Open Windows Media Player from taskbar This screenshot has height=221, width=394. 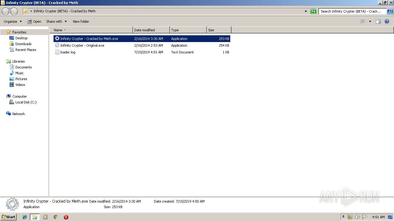(x=45, y=217)
